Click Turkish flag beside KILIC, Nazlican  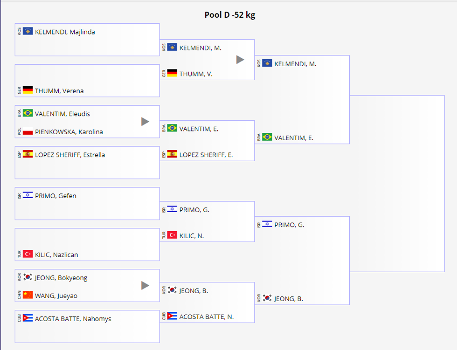click(28, 254)
